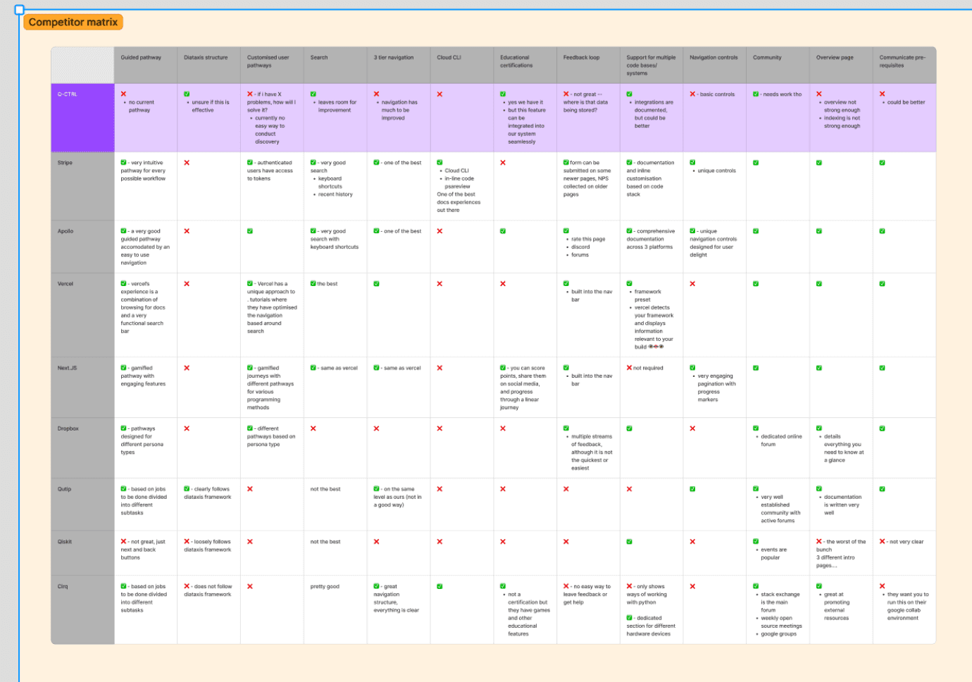Click the 'could be better' text under Communicate pre-requisites
972x682 pixels.
(906, 102)
